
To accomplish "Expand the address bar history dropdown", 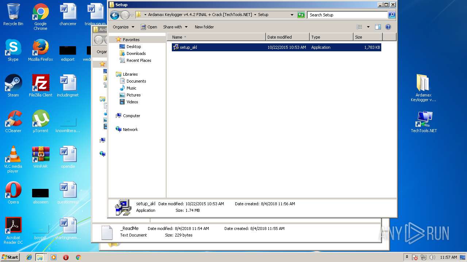I will coord(292,15).
